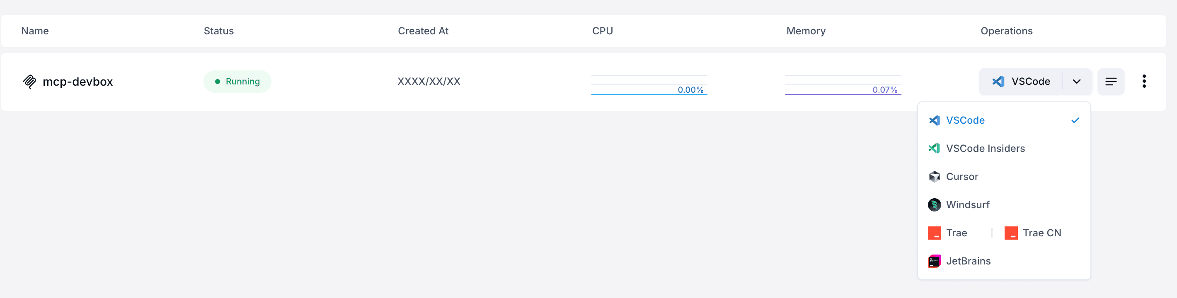Click the Trae CN icon
The image size is (1177, 298).
click(1011, 233)
